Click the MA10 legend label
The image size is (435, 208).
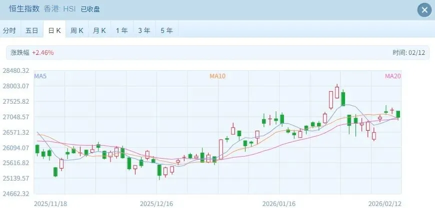(x=217, y=76)
